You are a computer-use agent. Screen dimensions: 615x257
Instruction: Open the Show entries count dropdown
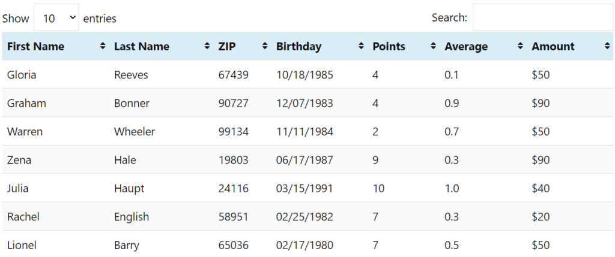[56, 17]
